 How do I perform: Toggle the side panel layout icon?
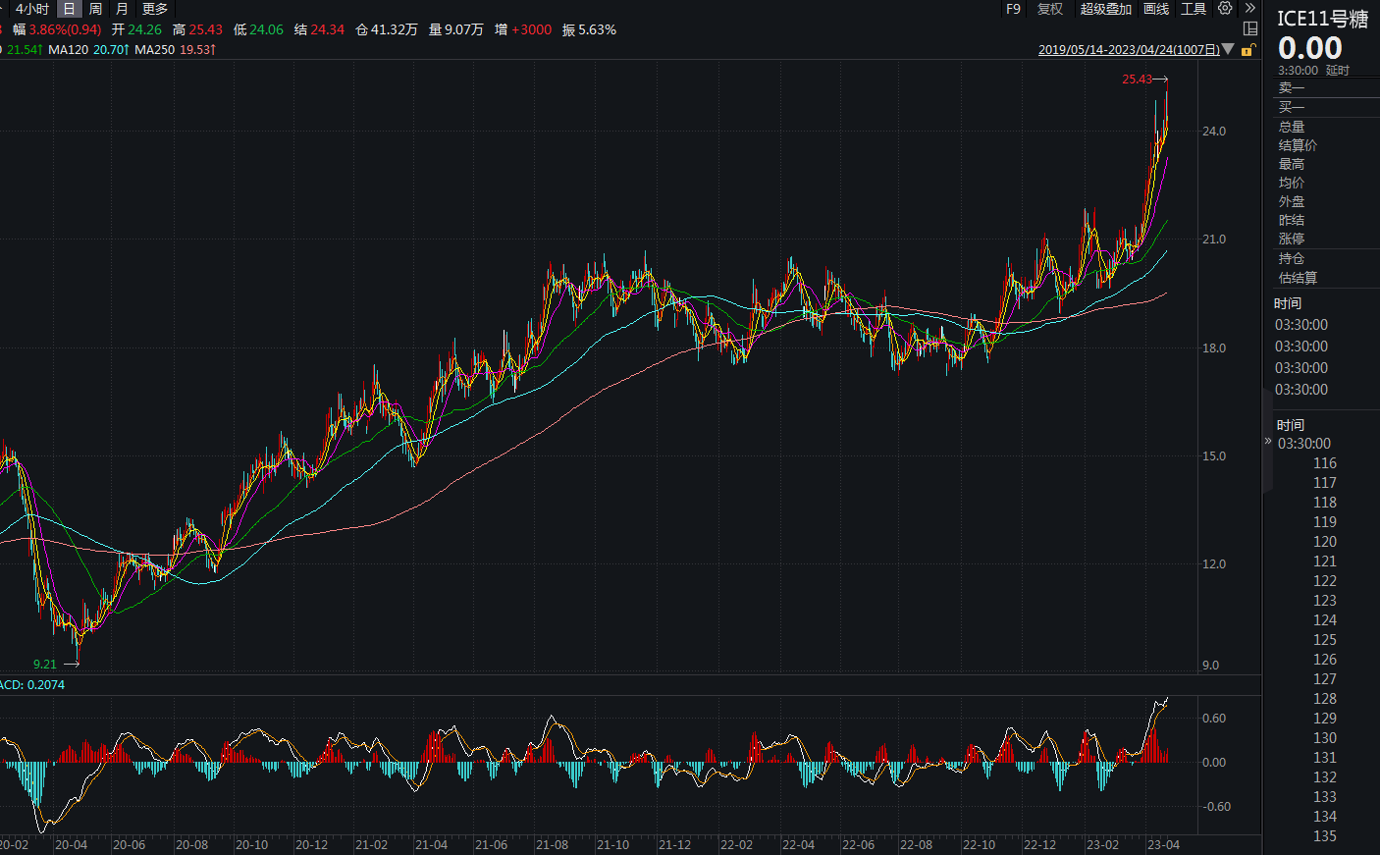[1250, 28]
